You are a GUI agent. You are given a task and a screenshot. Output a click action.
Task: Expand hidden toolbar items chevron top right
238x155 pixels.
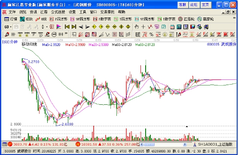pos(234,18)
